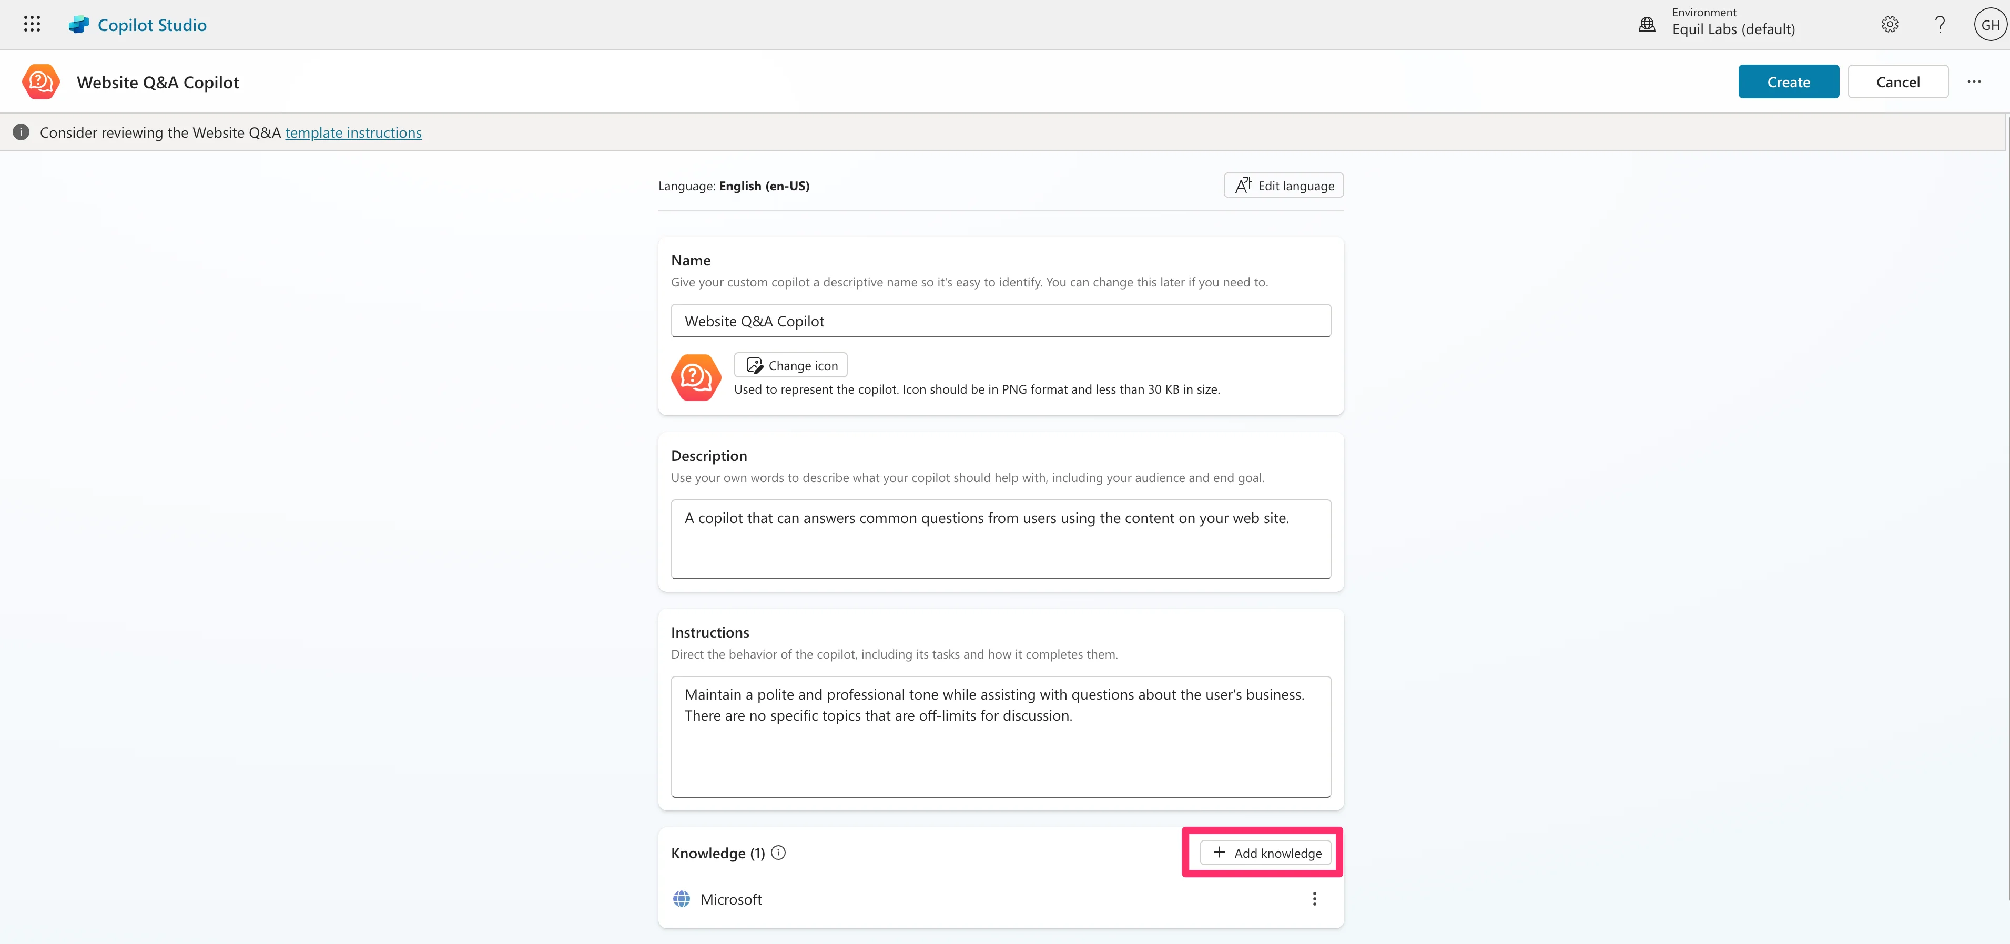The height and width of the screenshot is (944, 2010).
Task: Click the Name input field
Action: coord(1000,322)
